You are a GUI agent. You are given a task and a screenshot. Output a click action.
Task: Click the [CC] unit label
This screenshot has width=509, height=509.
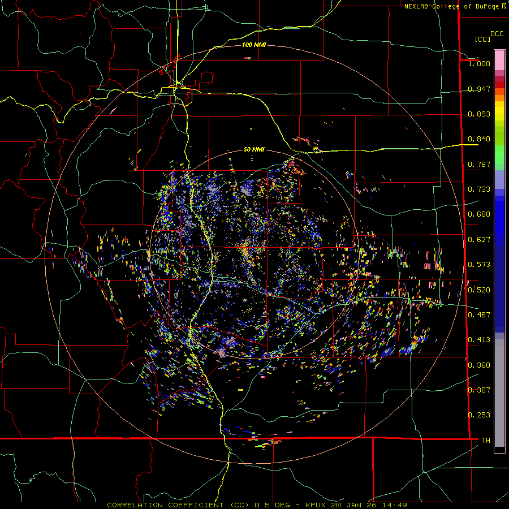tap(482, 39)
